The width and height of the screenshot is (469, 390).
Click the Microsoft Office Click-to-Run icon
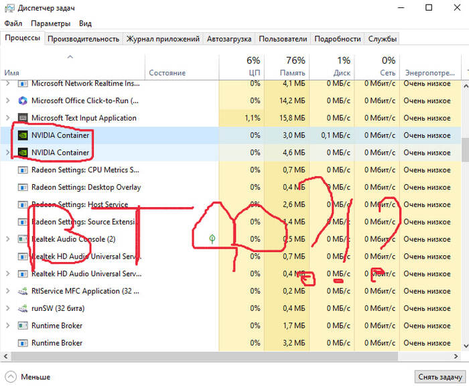pyautogui.click(x=23, y=101)
